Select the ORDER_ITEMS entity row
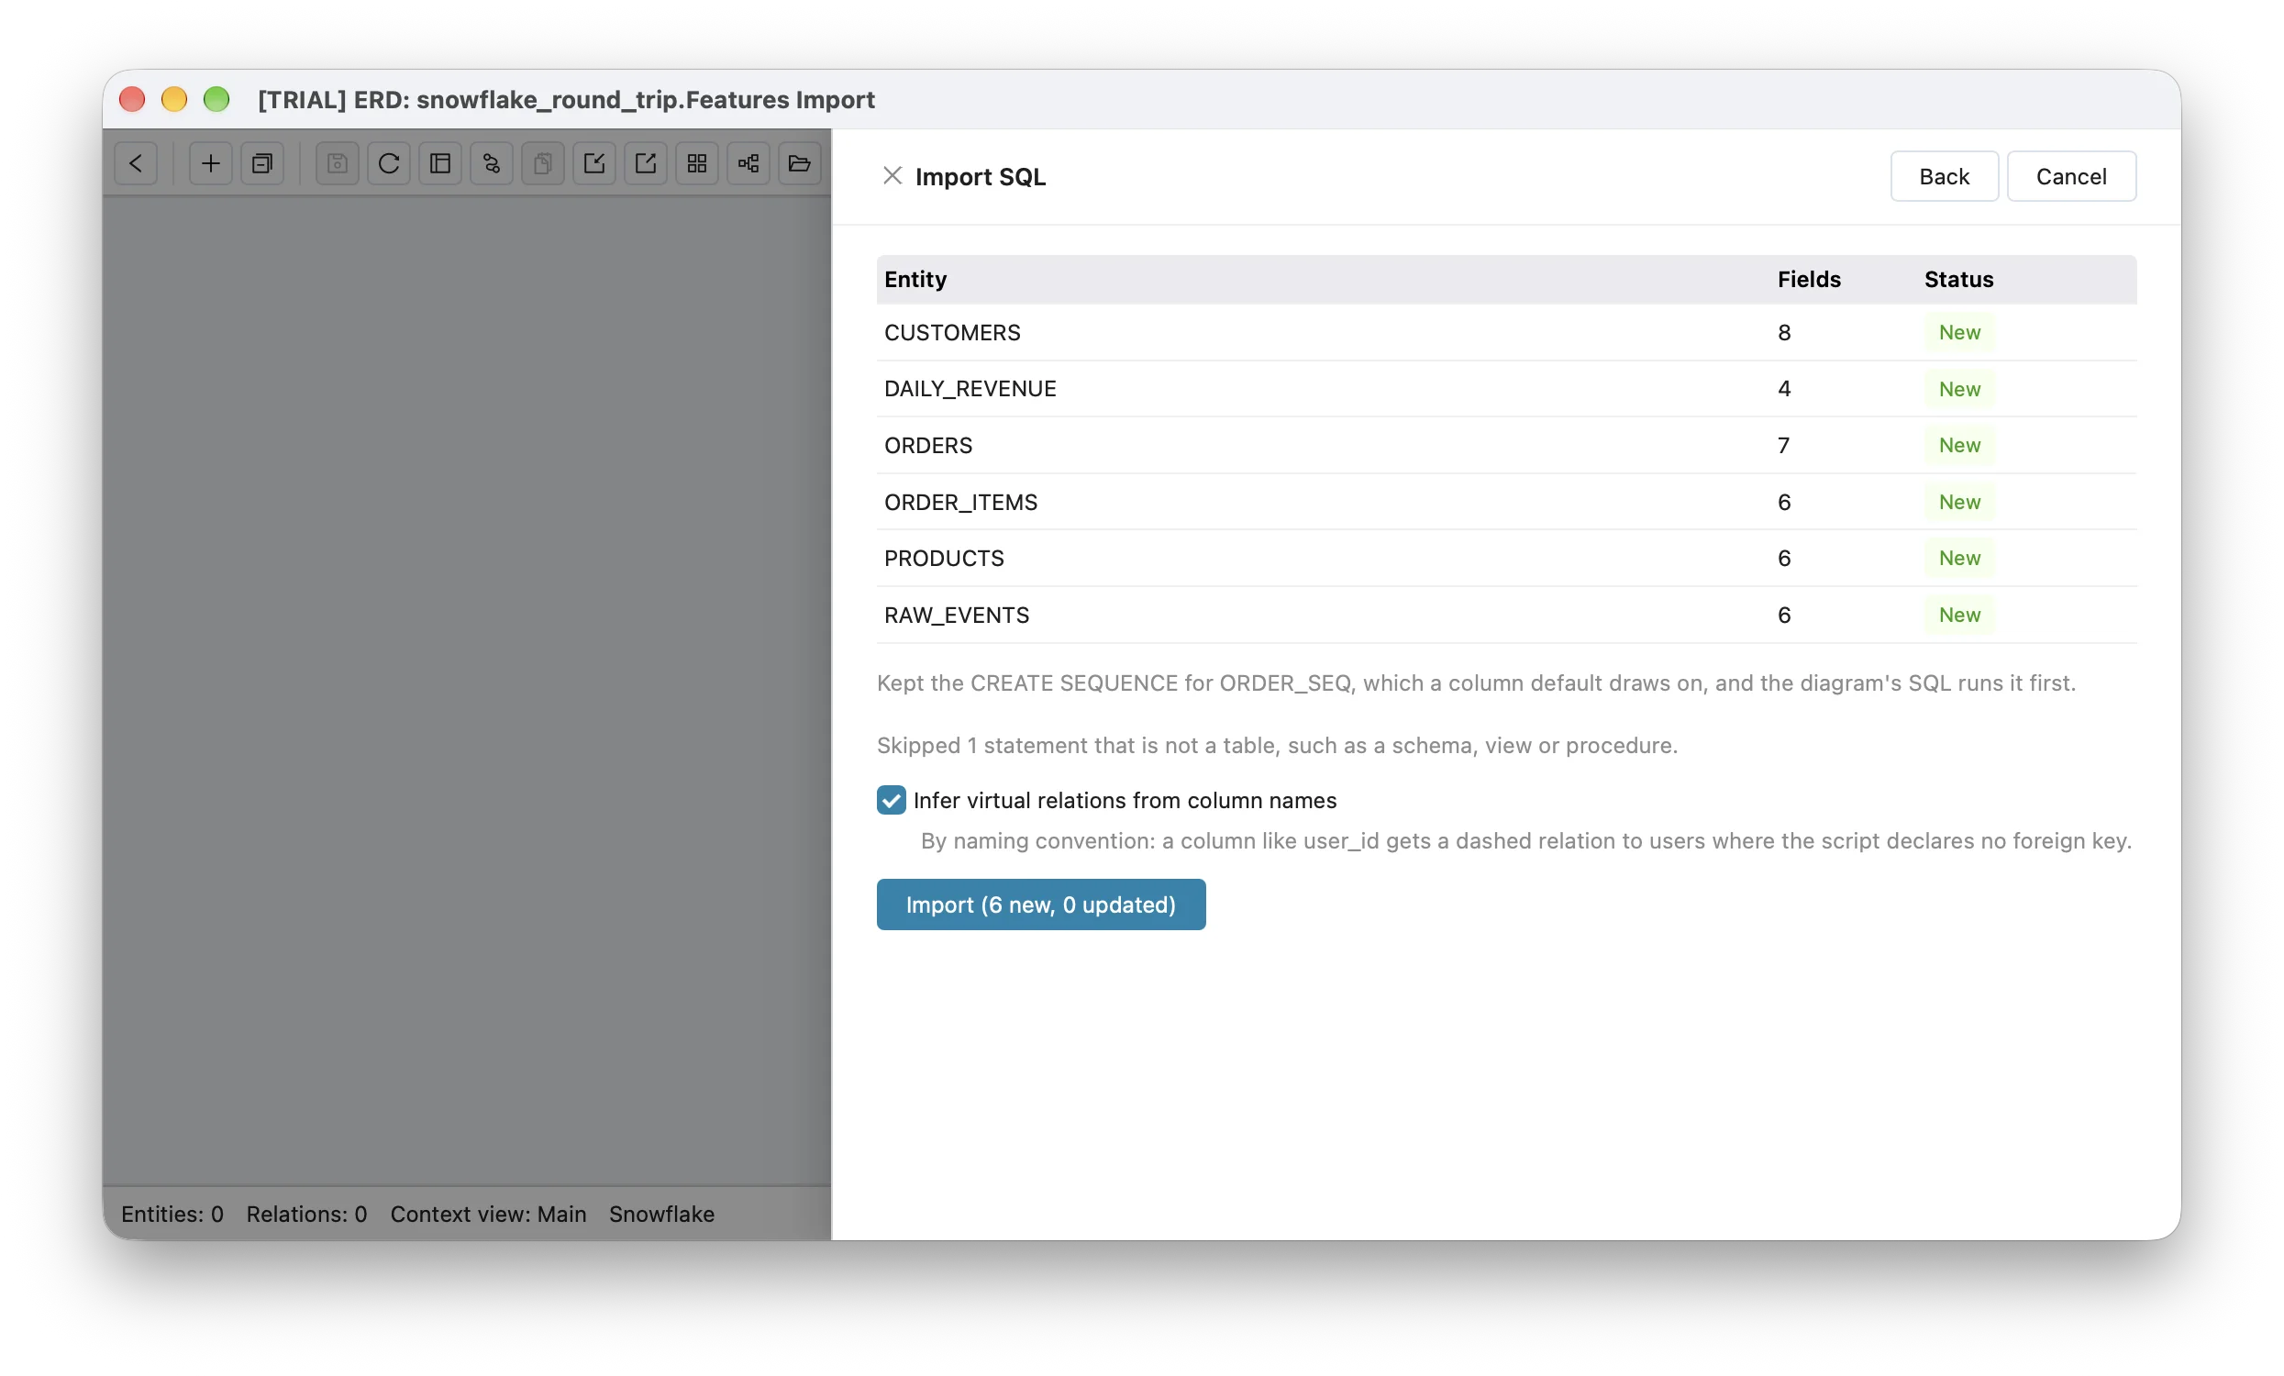2284x1376 pixels. (x=1506, y=503)
